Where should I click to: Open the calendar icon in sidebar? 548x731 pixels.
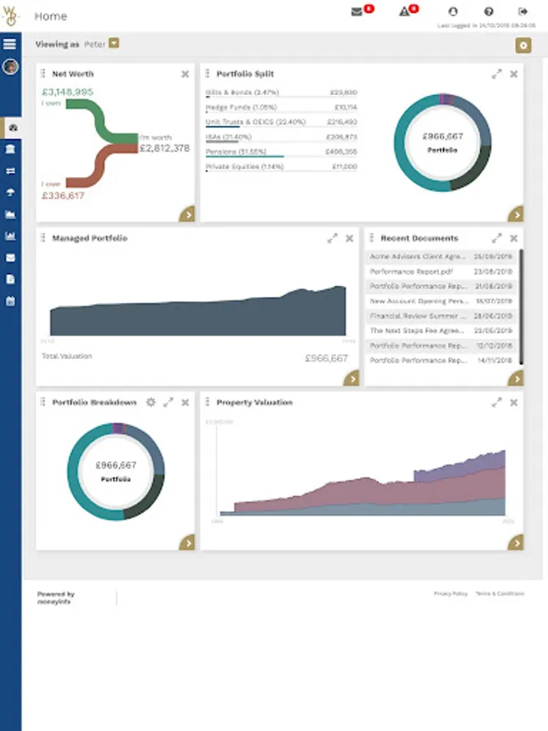(x=11, y=301)
